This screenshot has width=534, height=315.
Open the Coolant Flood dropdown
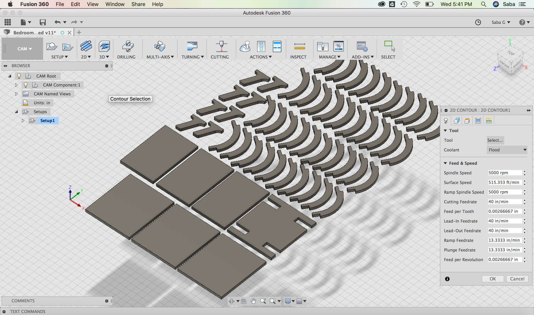507,150
